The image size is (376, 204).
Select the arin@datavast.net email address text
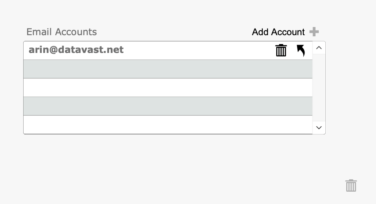pyautogui.click(x=76, y=50)
